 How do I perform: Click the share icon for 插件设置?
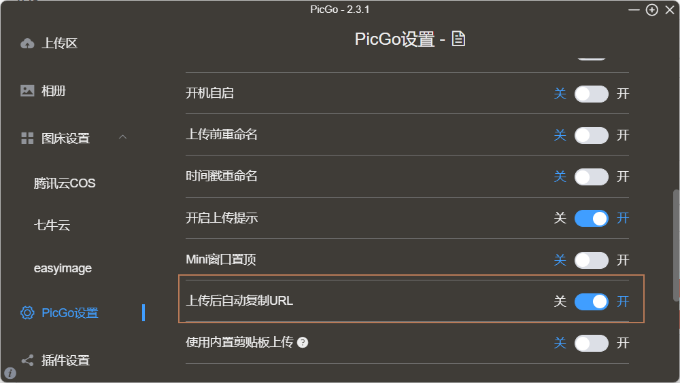pos(27,361)
